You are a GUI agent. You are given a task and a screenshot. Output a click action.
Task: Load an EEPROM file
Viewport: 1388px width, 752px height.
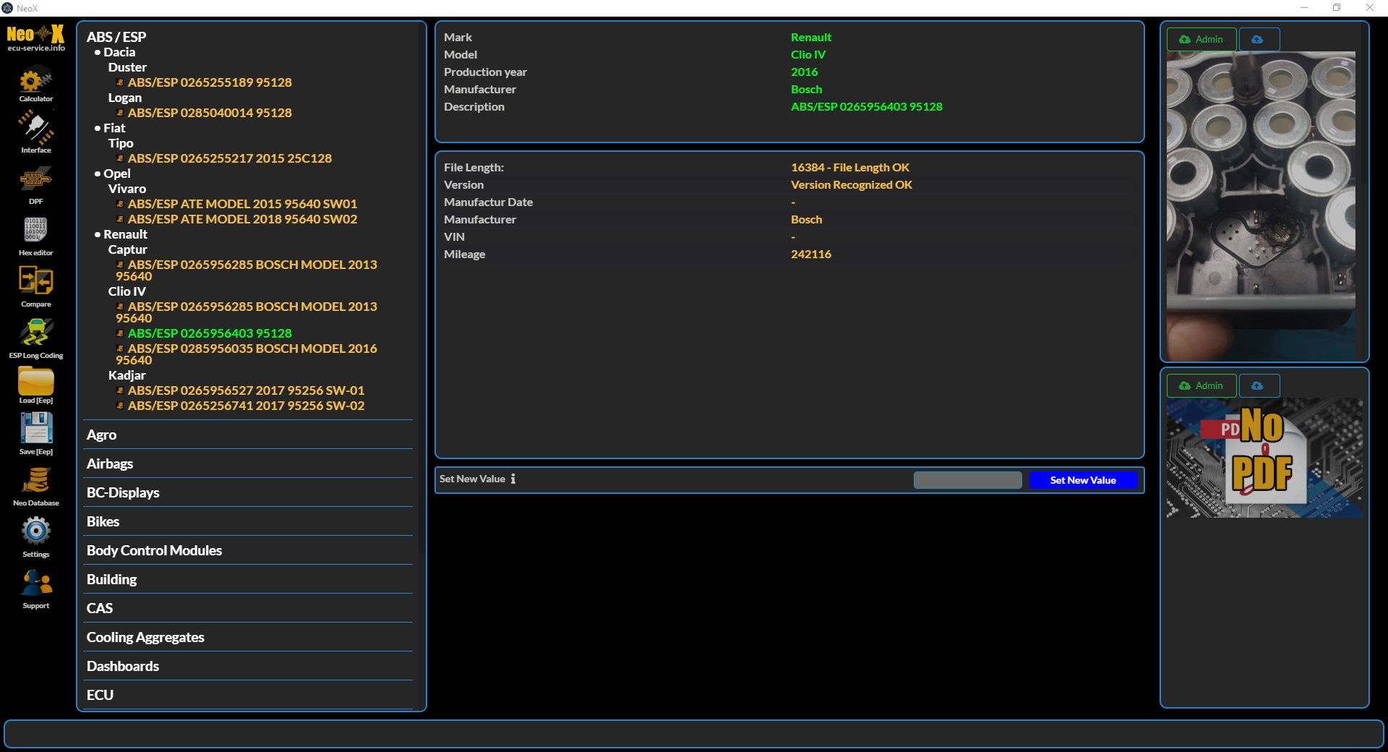pos(35,385)
